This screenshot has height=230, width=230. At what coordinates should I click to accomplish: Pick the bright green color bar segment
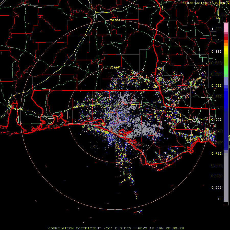click(x=226, y=70)
